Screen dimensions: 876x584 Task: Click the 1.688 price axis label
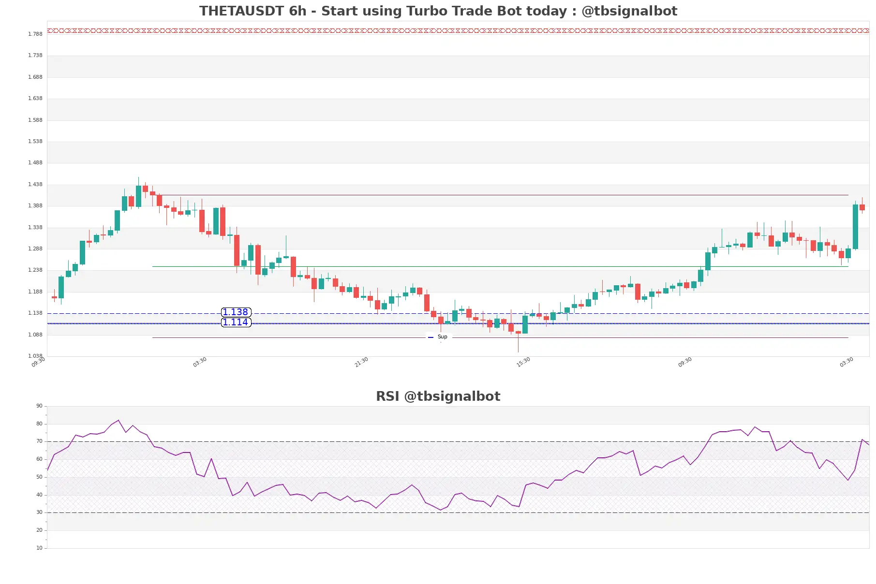click(35, 77)
